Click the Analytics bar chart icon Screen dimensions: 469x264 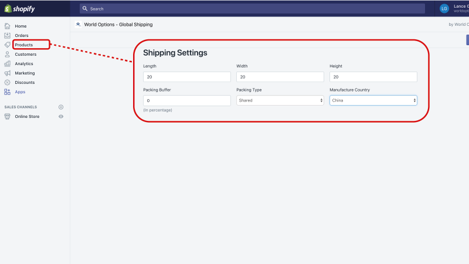pyautogui.click(x=7, y=63)
